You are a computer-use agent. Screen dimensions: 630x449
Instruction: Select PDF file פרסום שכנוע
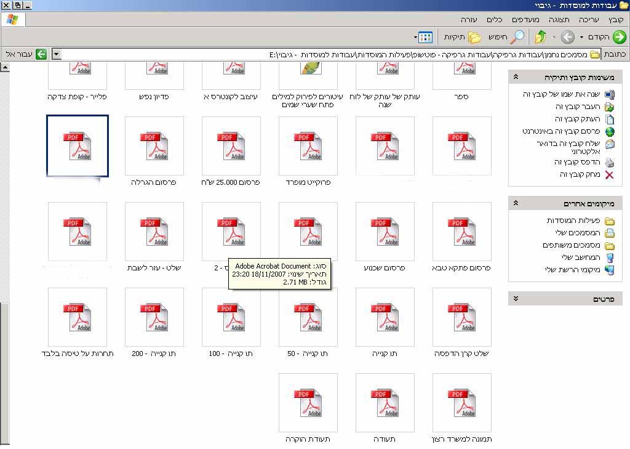[x=385, y=232]
